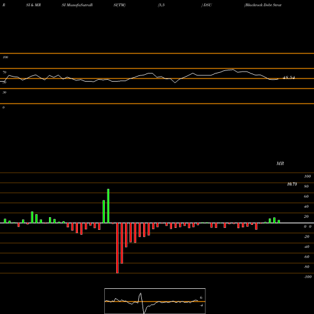
Task: Click the 'SI & MR' header label
Action: (x=33, y=5)
